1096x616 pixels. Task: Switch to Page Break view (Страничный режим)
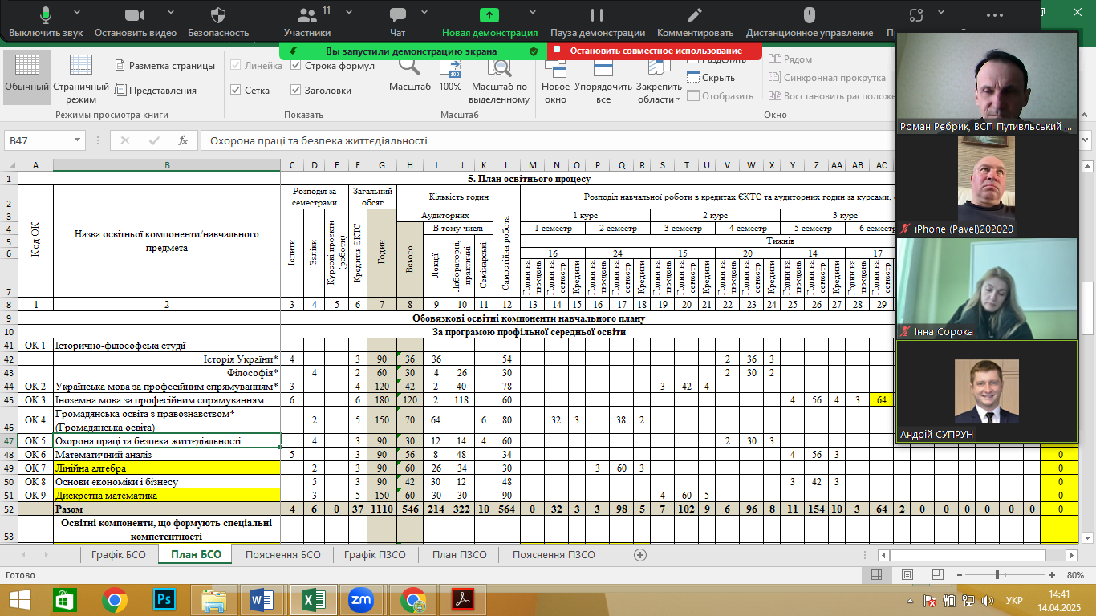coord(81,79)
